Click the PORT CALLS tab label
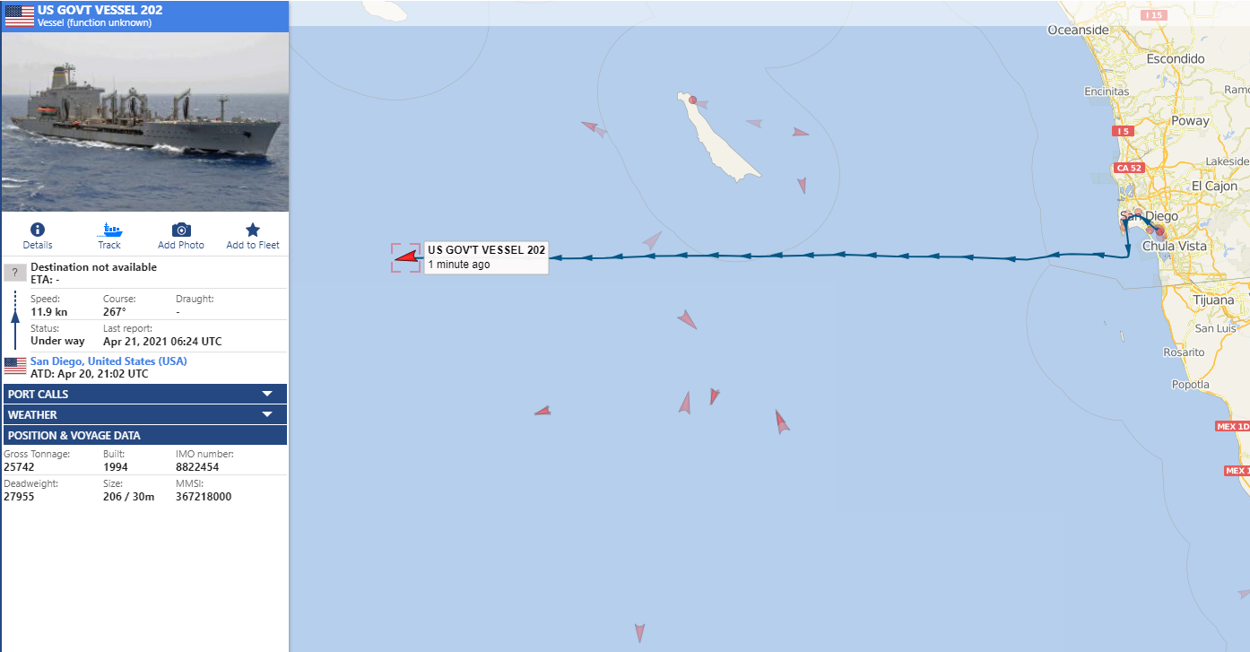Viewport: 1250px width, 652px height. pyautogui.click(x=39, y=394)
